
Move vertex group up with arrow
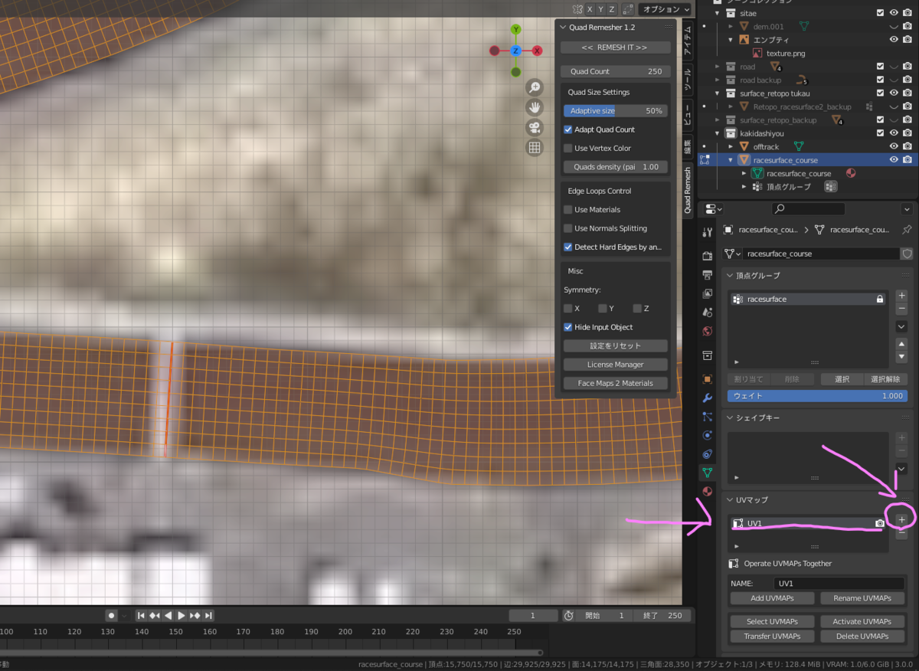tap(901, 344)
